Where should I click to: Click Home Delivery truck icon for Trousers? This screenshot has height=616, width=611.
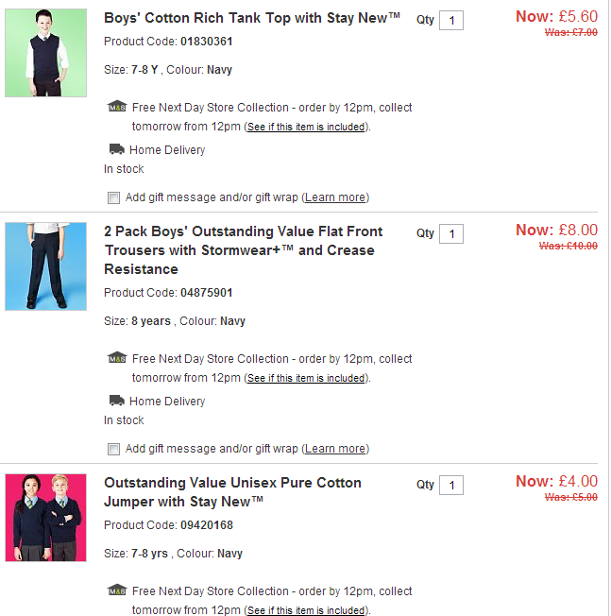tap(117, 401)
